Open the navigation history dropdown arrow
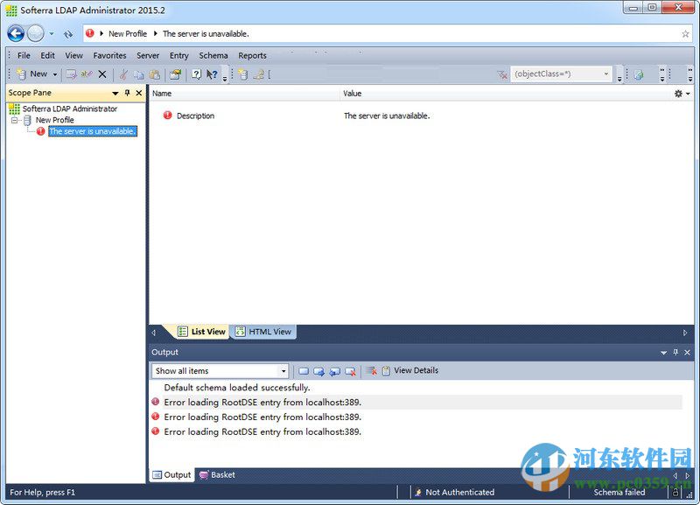 [52, 33]
